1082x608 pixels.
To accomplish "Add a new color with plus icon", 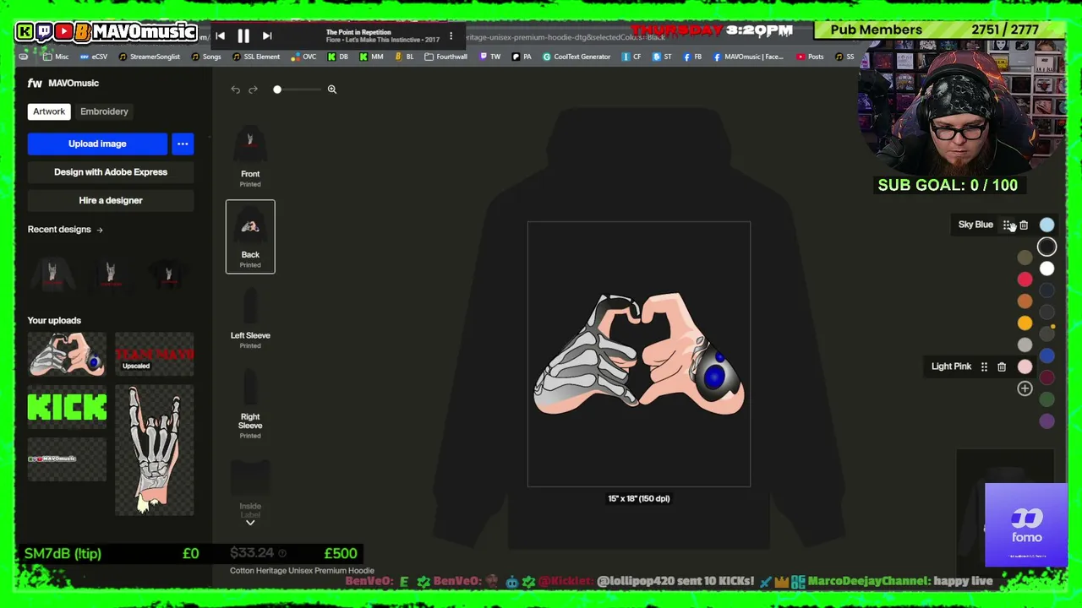I will click(1025, 388).
